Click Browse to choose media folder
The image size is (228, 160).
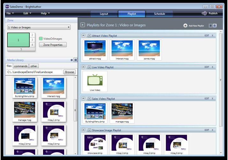(x=69, y=72)
